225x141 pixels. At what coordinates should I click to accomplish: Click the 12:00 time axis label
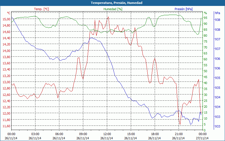[107, 134]
